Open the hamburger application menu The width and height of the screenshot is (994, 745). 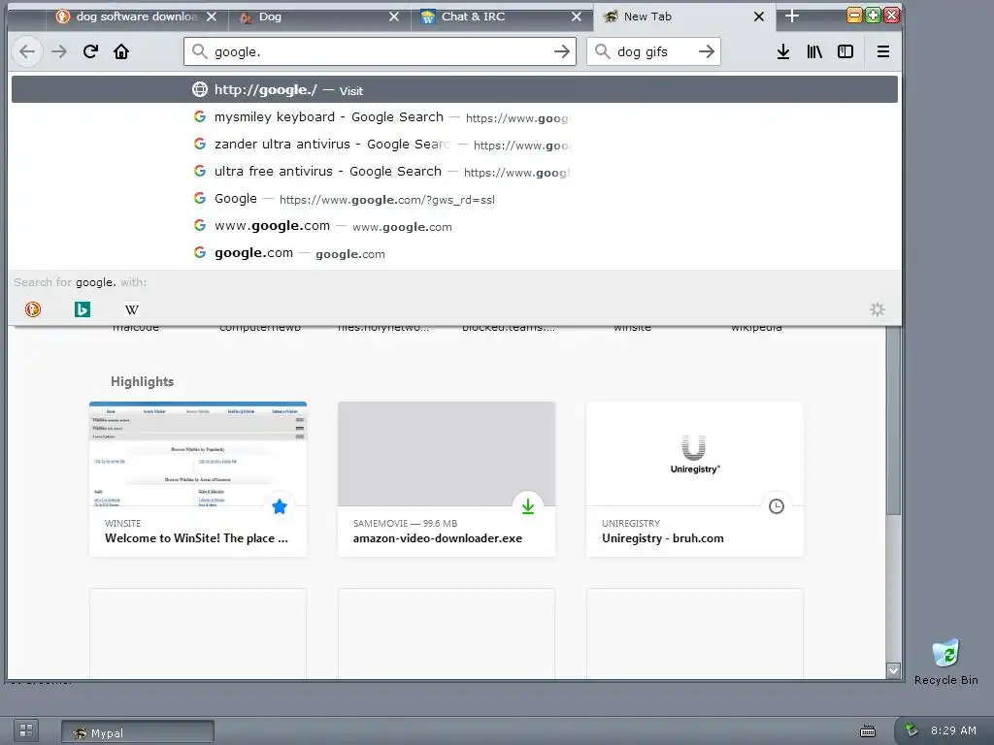[883, 52]
